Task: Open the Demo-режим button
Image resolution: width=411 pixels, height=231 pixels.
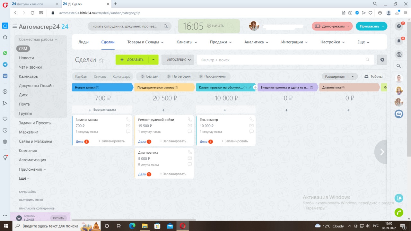Action: [x=332, y=26]
